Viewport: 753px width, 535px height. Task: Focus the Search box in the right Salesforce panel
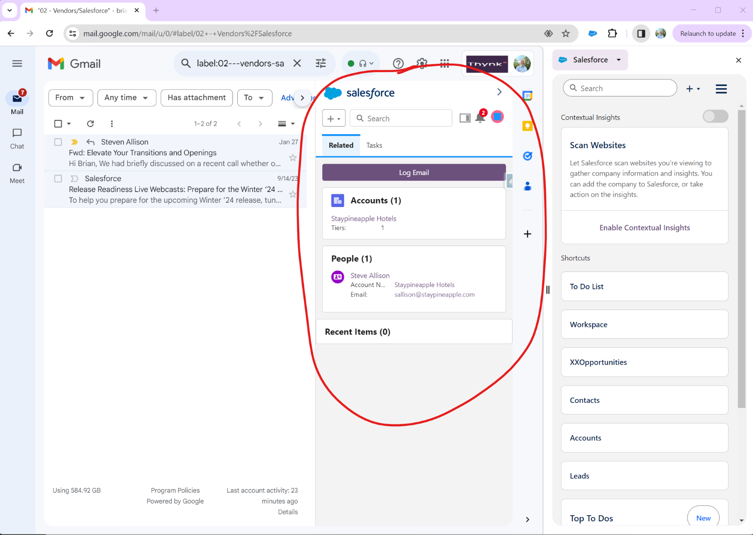click(620, 88)
